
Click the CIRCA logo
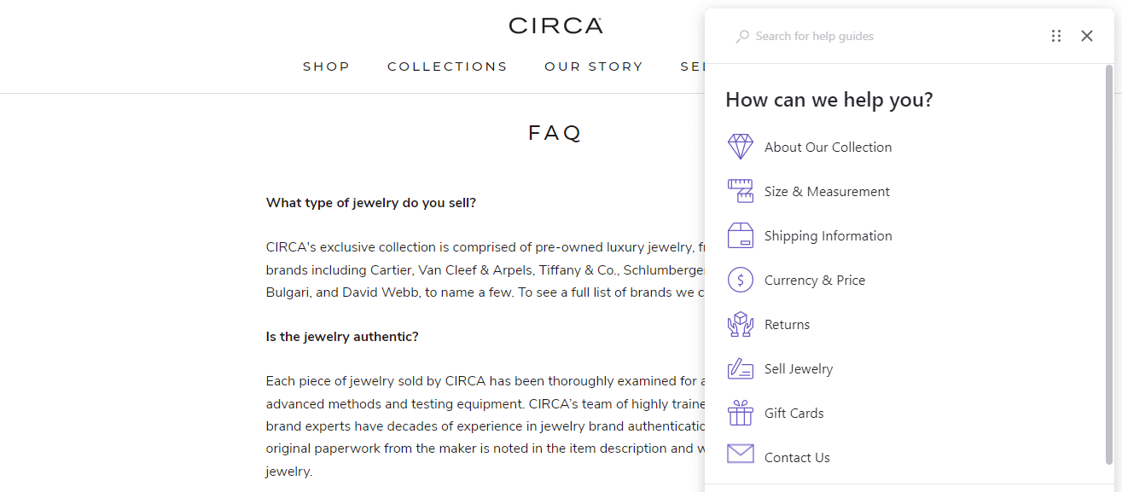555,26
